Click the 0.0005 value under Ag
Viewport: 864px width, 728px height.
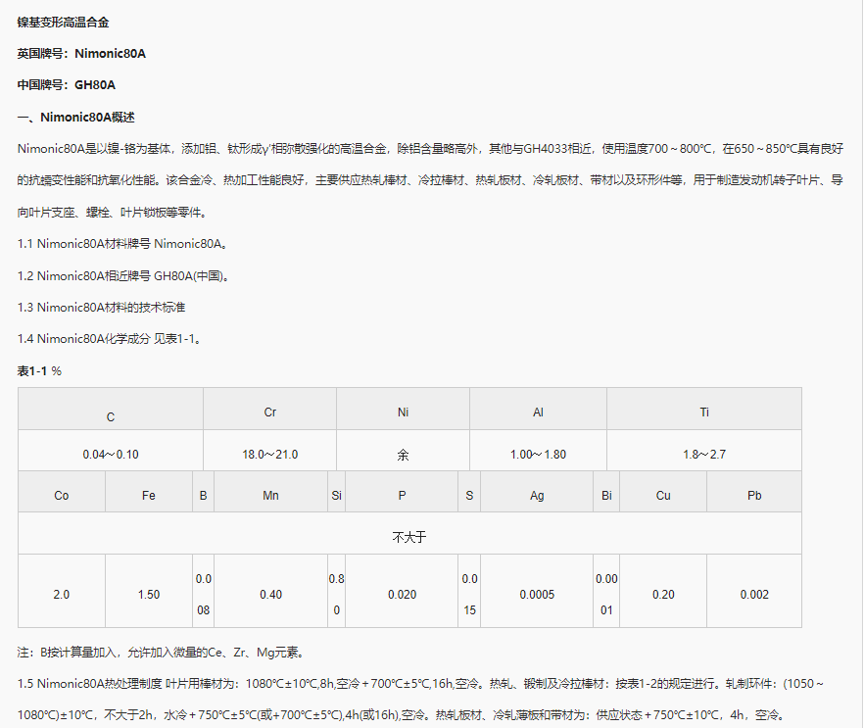point(537,594)
